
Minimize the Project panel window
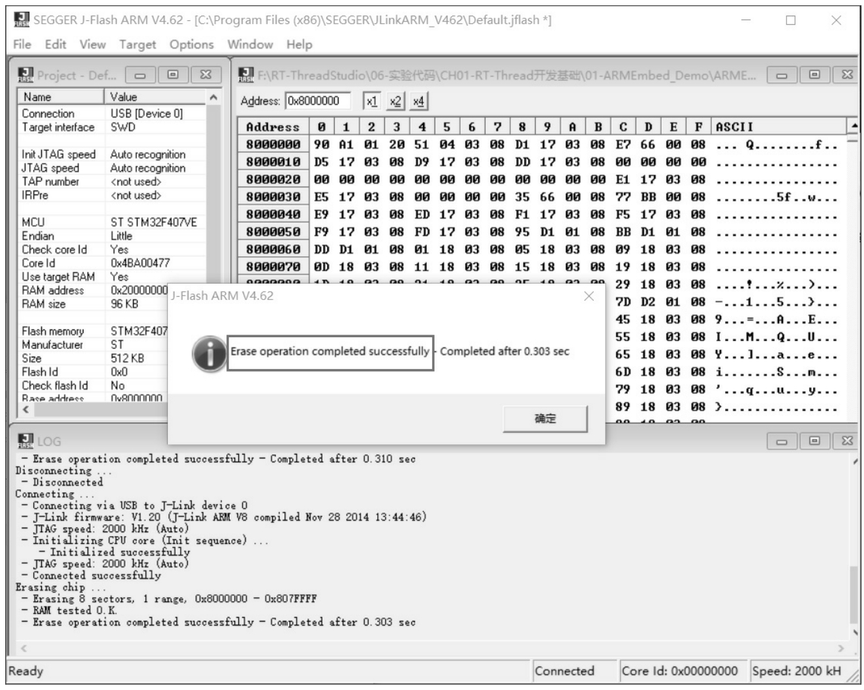click(140, 75)
